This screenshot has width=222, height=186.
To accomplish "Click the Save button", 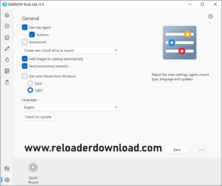I will click(202, 150).
